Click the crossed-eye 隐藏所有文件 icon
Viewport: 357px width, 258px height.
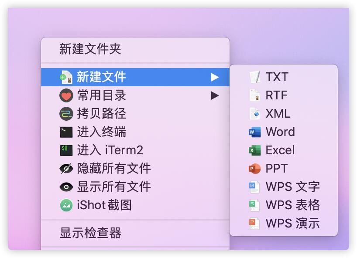pyautogui.click(x=66, y=169)
